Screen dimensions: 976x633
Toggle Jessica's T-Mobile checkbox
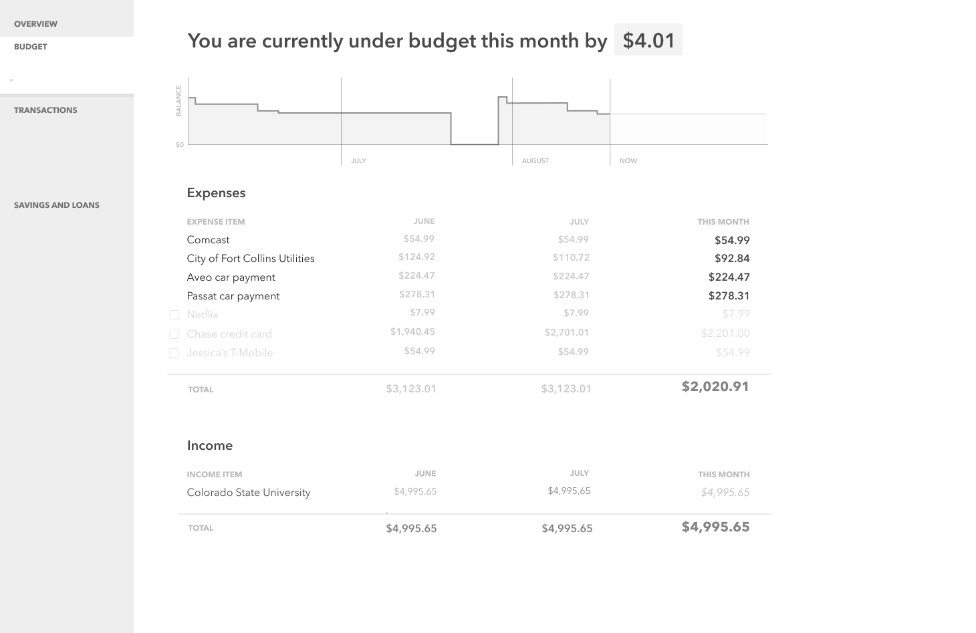point(174,353)
